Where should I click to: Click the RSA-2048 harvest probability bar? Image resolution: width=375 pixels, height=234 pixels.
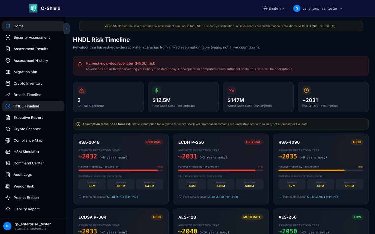[121, 170]
